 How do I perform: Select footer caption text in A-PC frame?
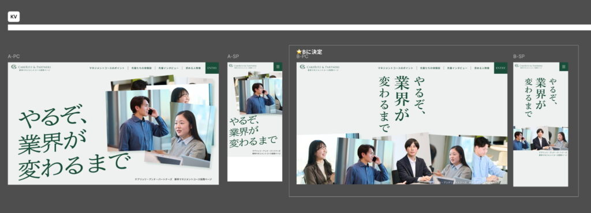173,179
